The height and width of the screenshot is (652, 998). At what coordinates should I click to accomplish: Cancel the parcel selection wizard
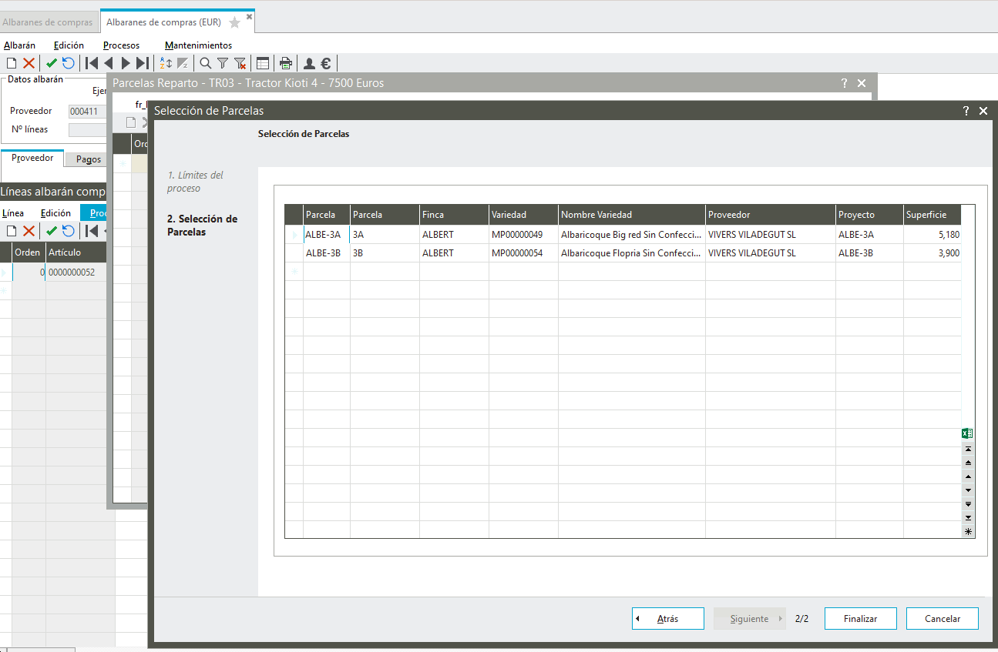click(x=942, y=619)
